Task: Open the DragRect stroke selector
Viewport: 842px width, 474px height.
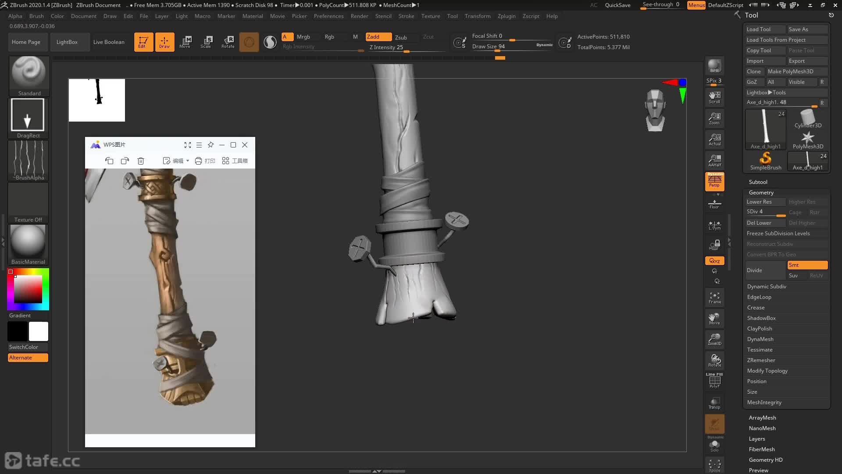Action: coord(28,118)
